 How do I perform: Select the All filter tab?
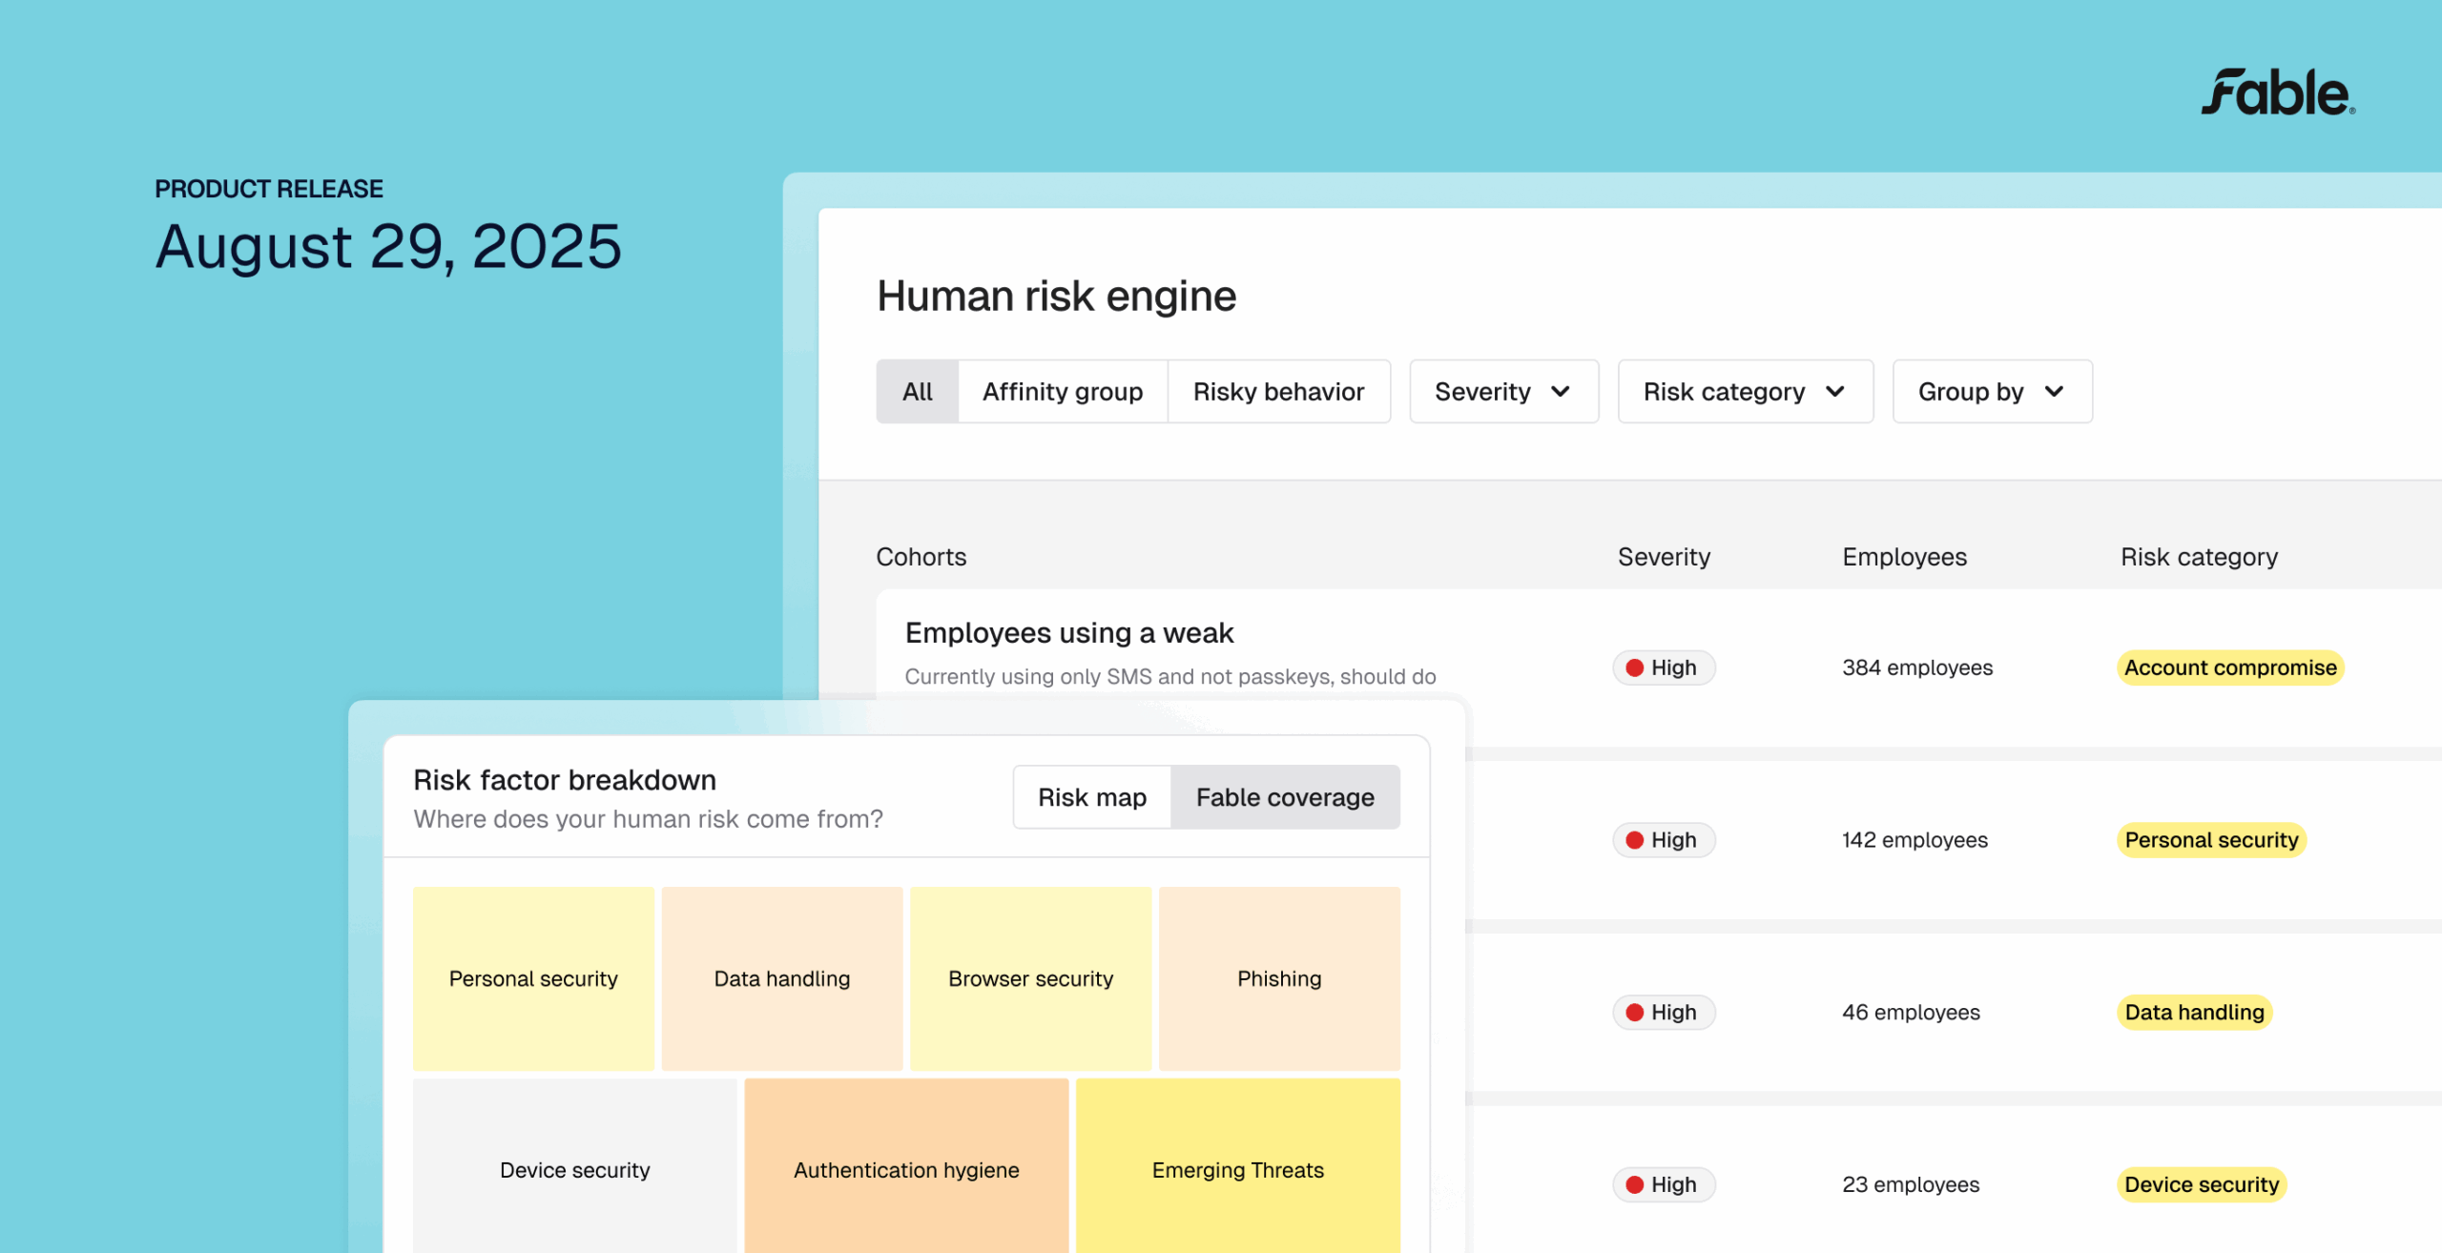(917, 391)
